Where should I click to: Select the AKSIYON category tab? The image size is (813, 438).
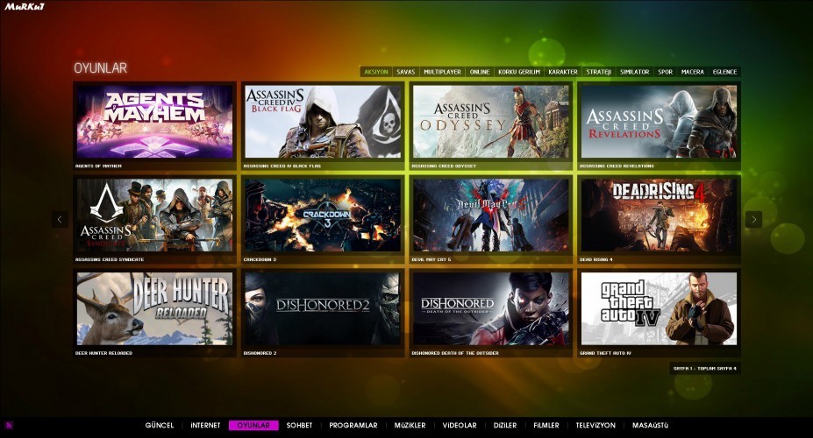(x=376, y=72)
